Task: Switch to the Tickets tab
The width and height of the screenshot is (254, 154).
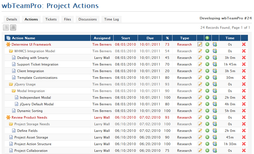Action: (x=51, y=19)
